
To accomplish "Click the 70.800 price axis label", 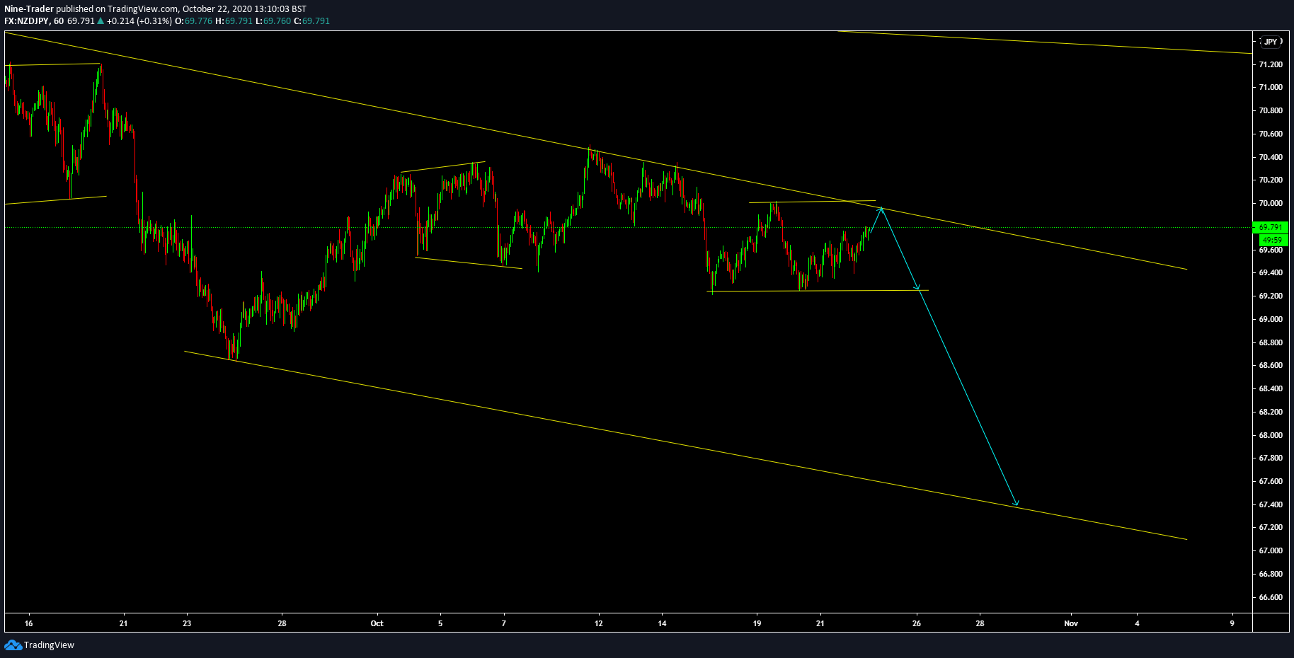I will pyautogui.click(x=1271, y=110).
